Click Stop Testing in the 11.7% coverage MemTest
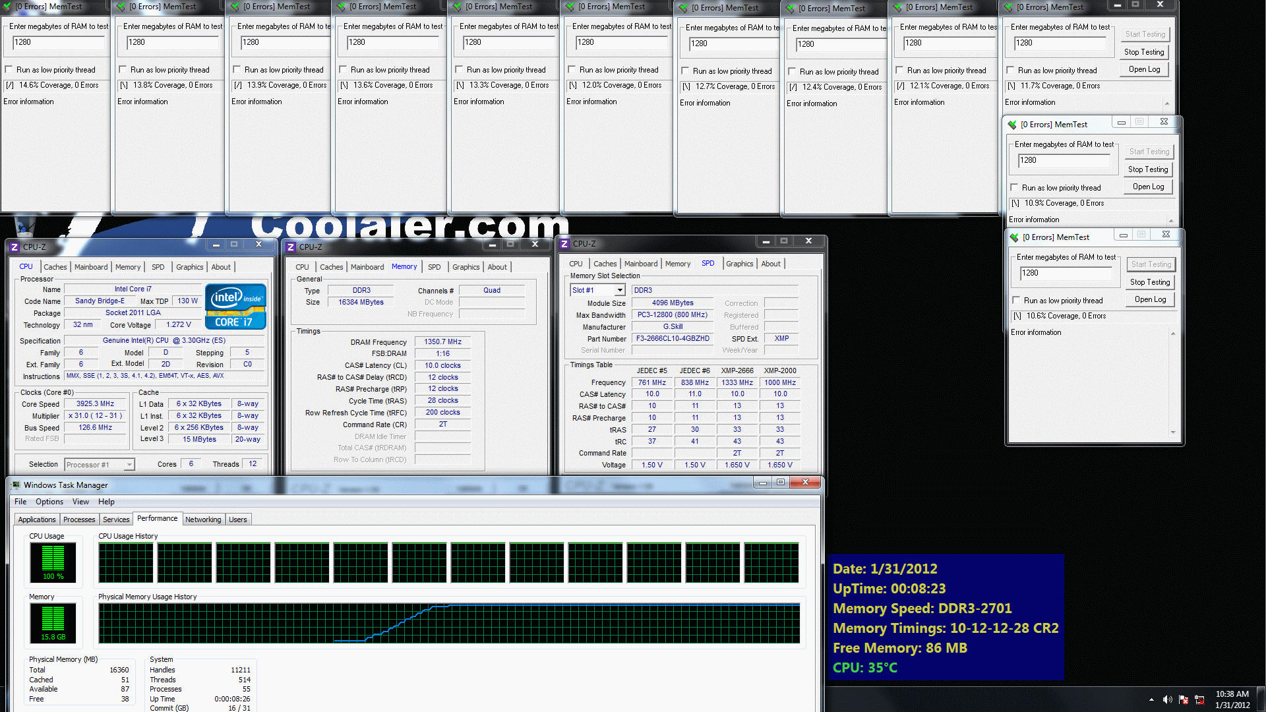This screenshot has width=1266, height=712. [x=1144, y=52]
